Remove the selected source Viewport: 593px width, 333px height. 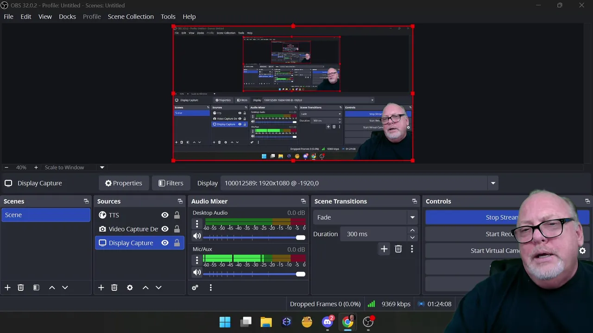(114, 288)
